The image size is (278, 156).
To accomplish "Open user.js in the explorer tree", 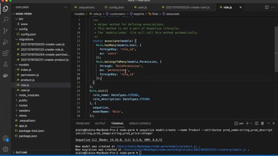I will click(x=41, y=90).
